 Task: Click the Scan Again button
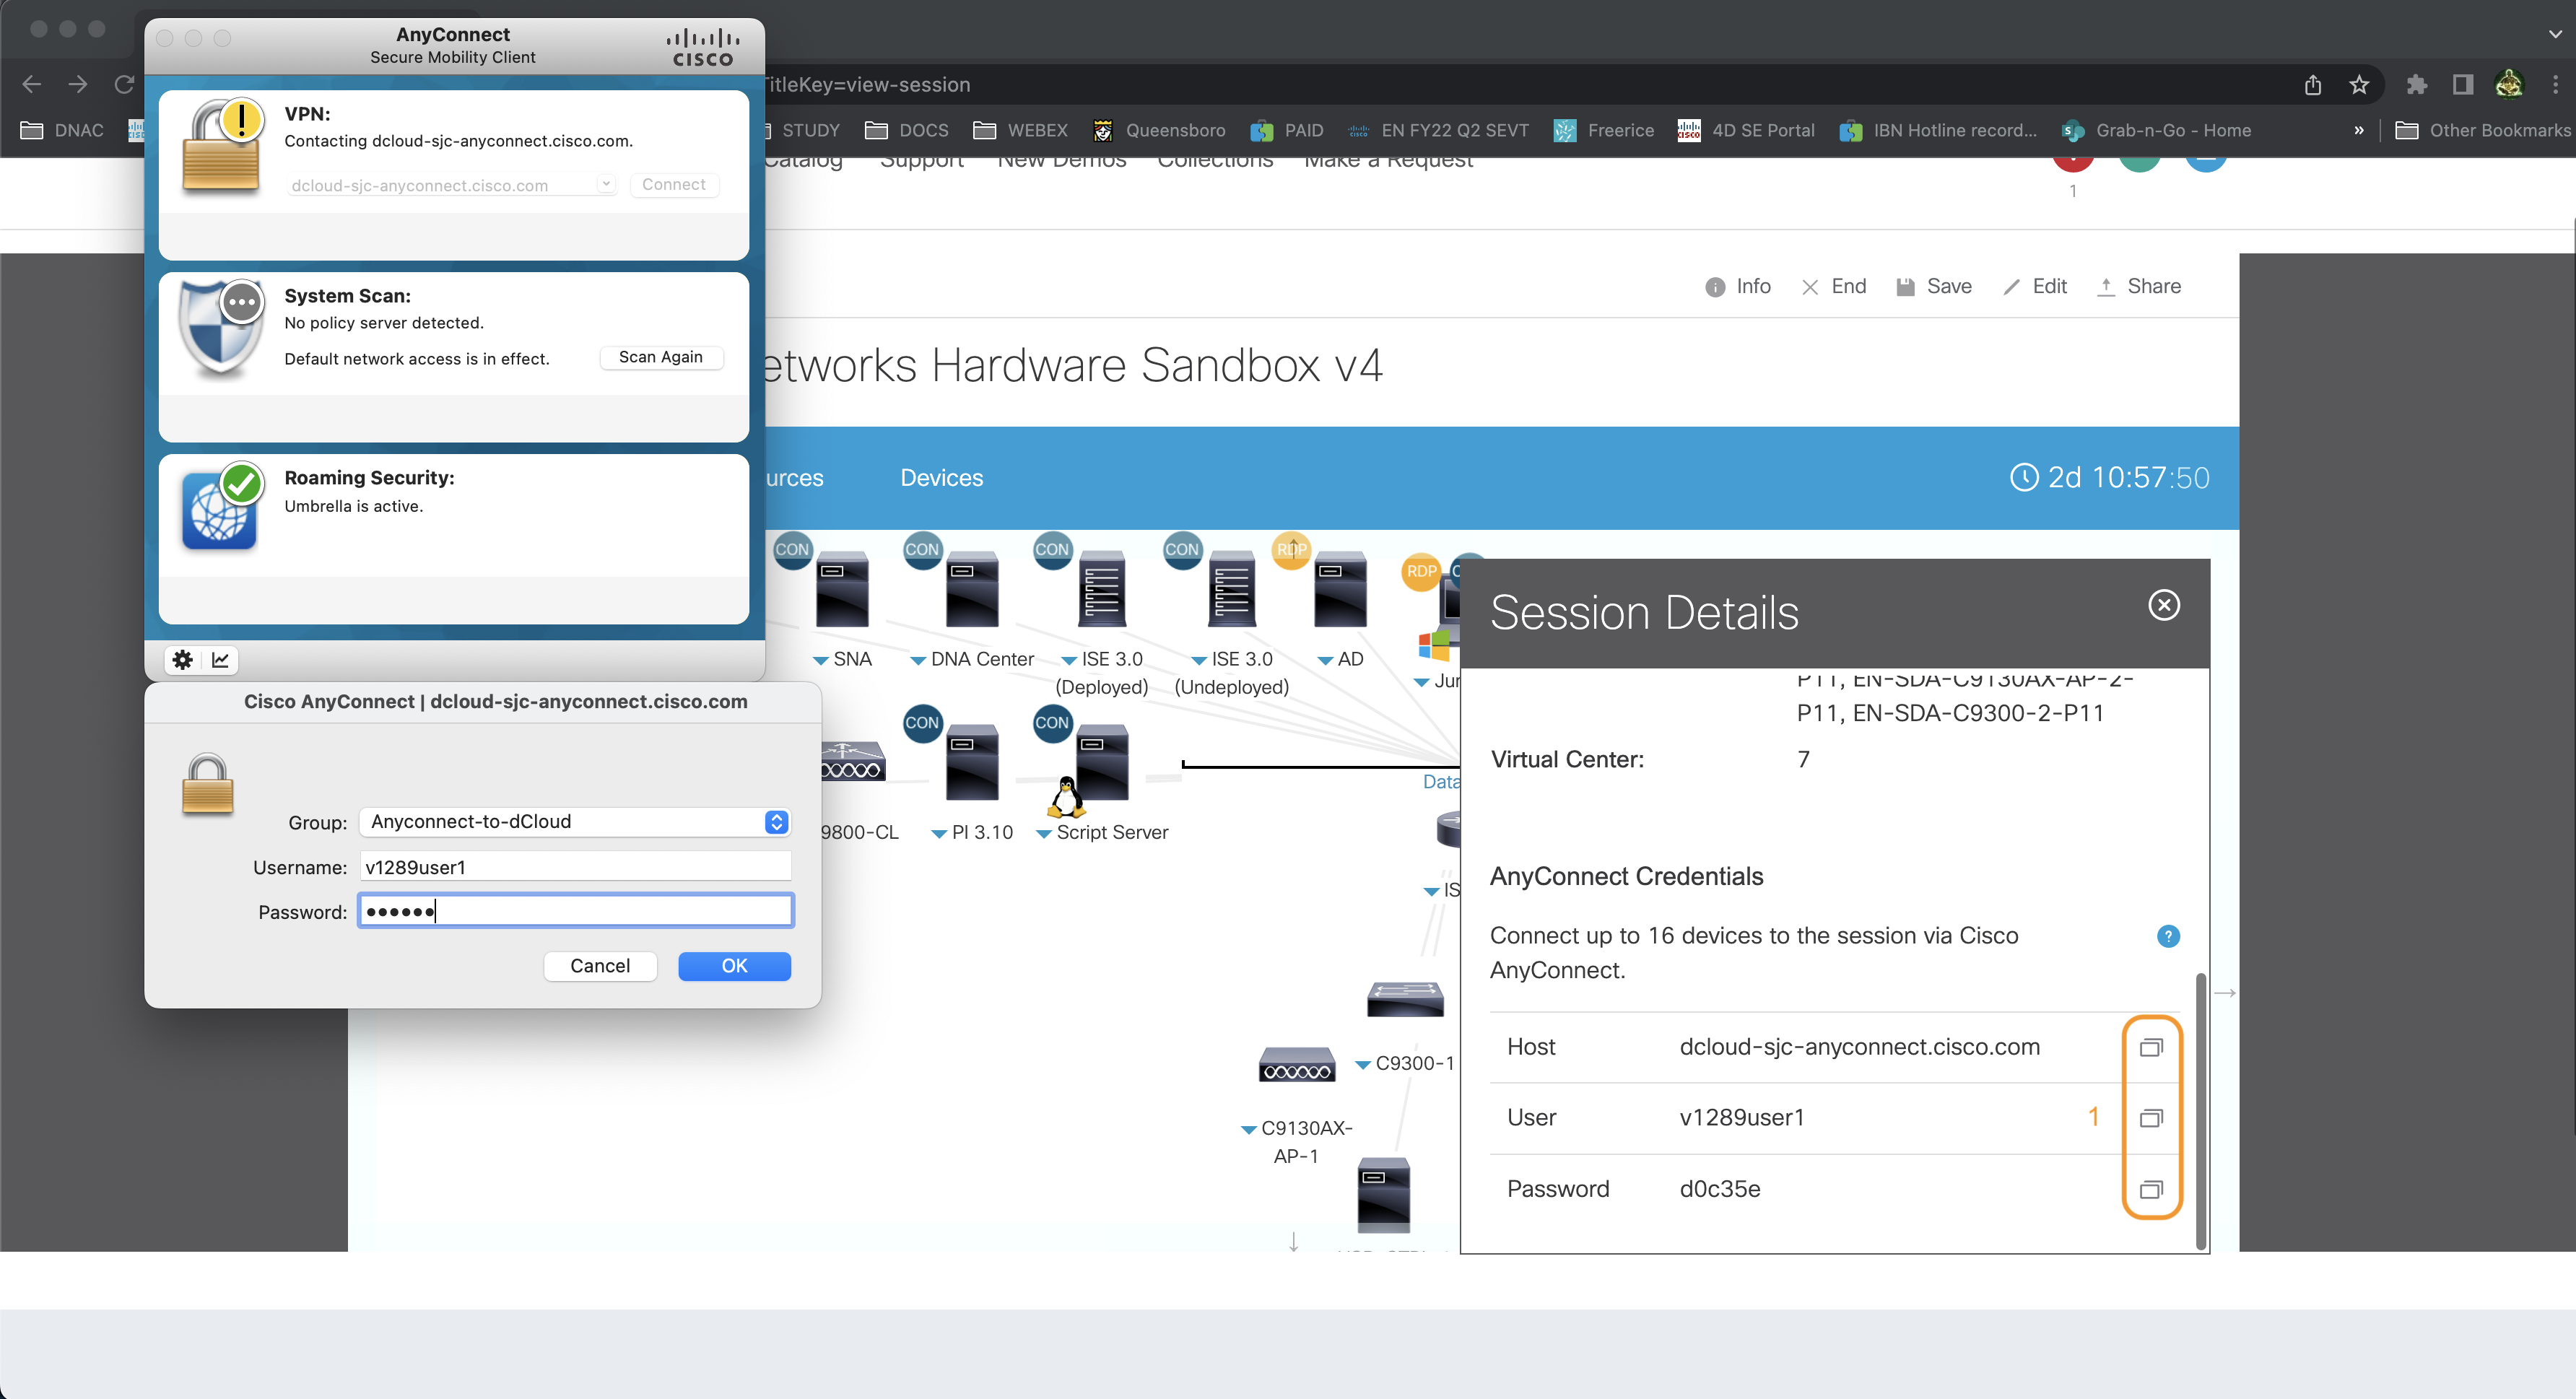click(x=660, y=357)
